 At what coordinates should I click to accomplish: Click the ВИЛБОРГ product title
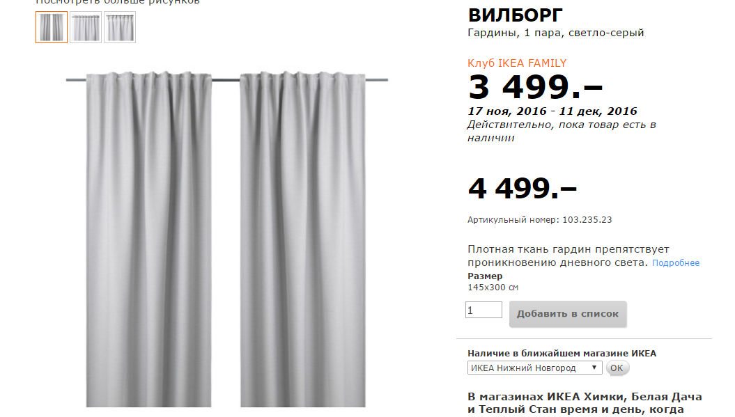coord(515,15)
